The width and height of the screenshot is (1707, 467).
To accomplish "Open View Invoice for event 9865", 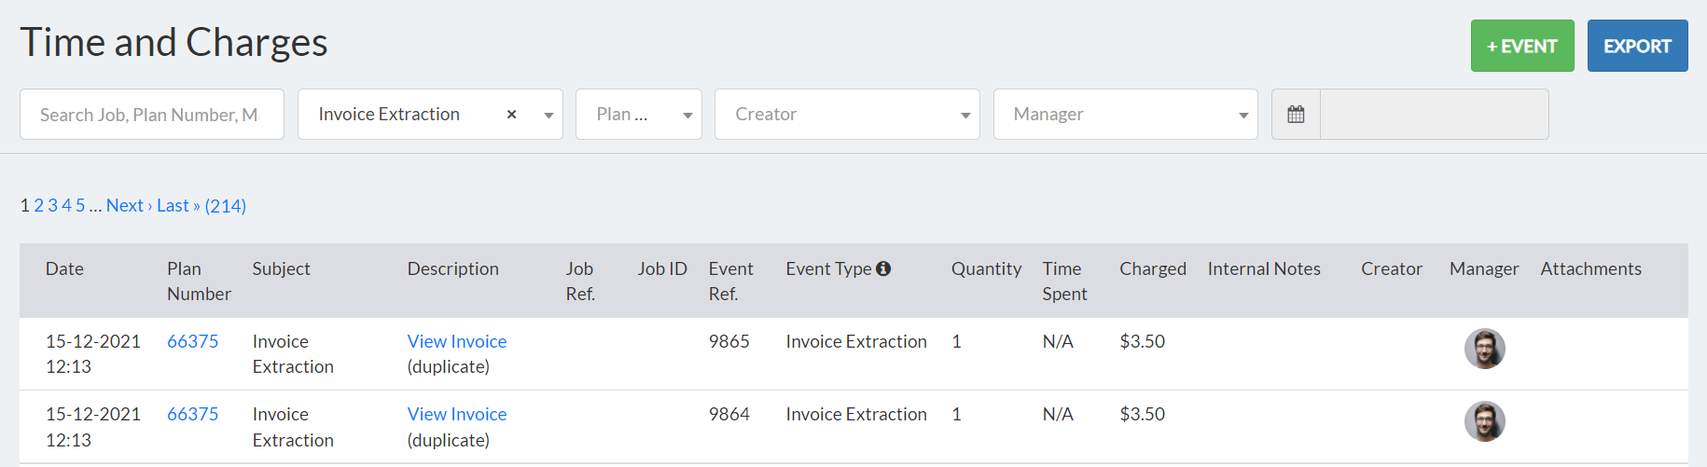I will click(456, 341).
